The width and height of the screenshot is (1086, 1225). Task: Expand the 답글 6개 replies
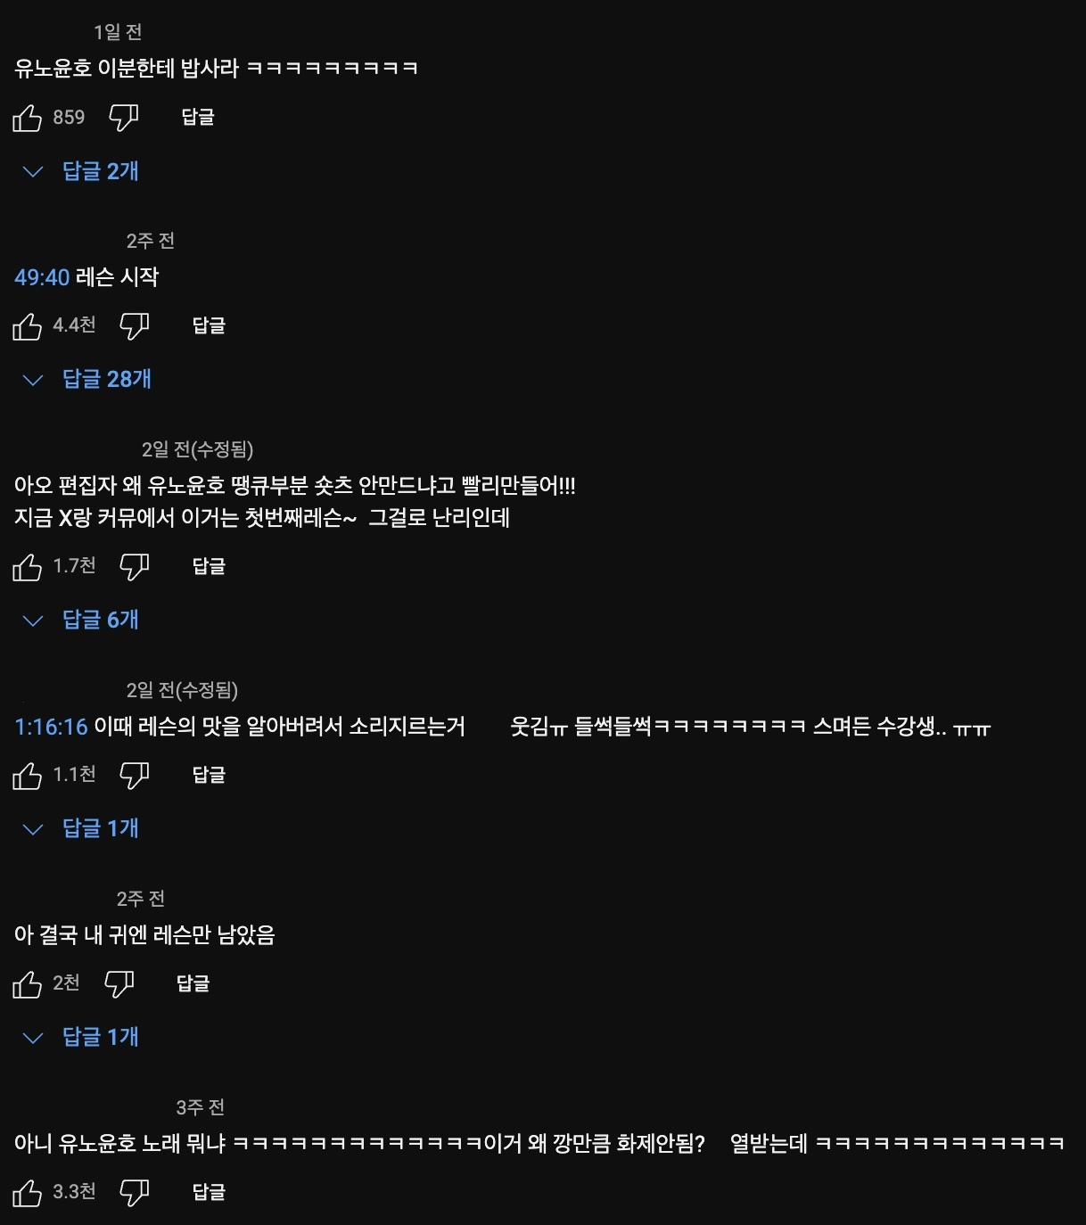[81, 621]
